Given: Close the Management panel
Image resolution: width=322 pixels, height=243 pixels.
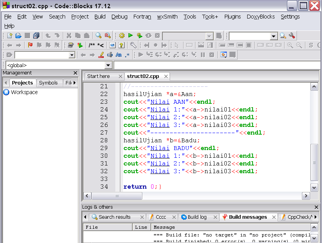Looking at the screenshot, I should point(75,73).
